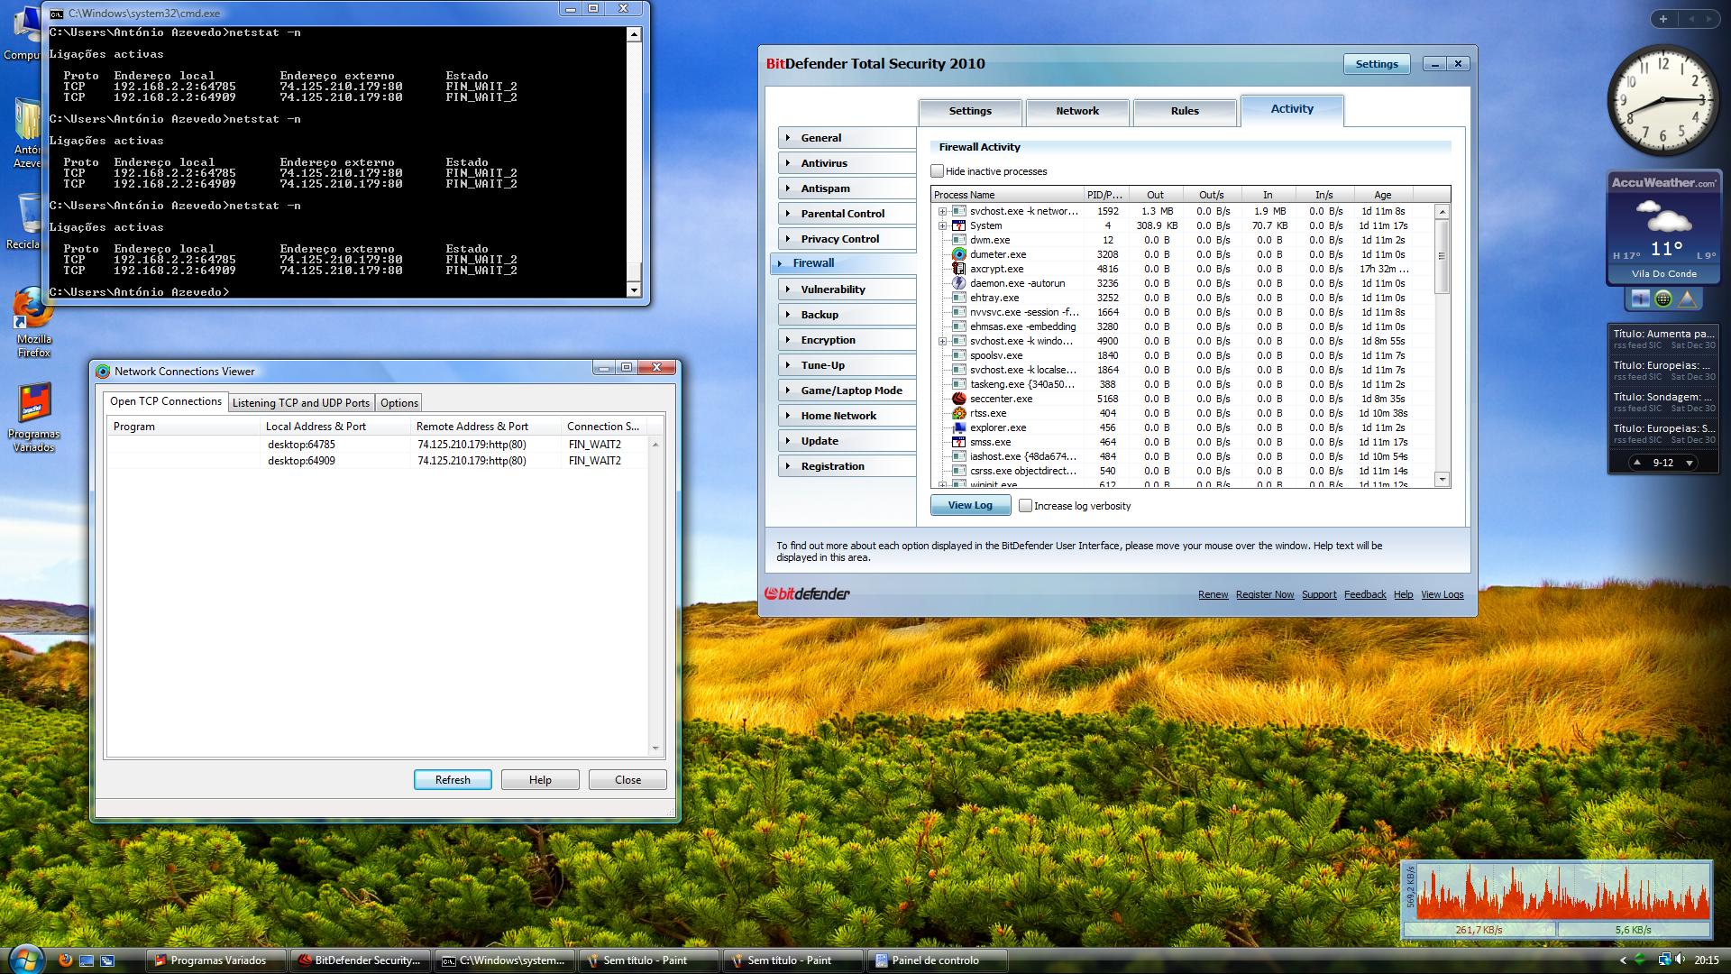Click the View Log button
The height and width of the screenshot is (974, 1731).
pyautogui.click(x=970, y=505)
